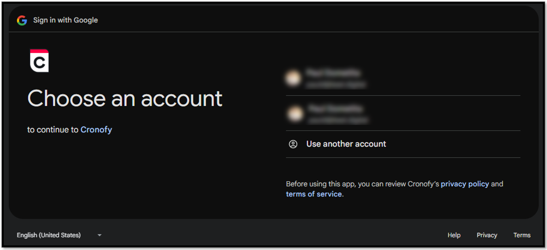Open the Terms footer link
The image size is (547, 250).
[522, 235]
